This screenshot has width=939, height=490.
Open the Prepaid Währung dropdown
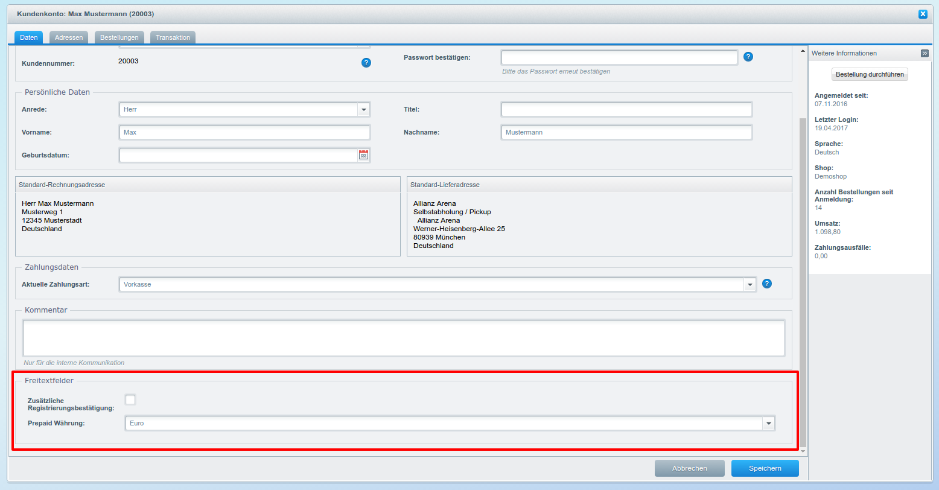pos(768,424)
